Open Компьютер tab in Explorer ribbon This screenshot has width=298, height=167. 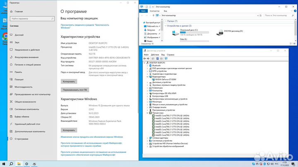154,11
